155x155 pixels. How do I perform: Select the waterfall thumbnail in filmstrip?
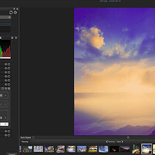tap(103, 149)
